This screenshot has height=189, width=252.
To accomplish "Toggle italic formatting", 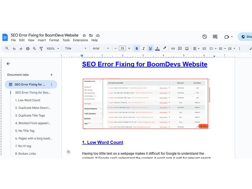I will click(x=144, y=49).
